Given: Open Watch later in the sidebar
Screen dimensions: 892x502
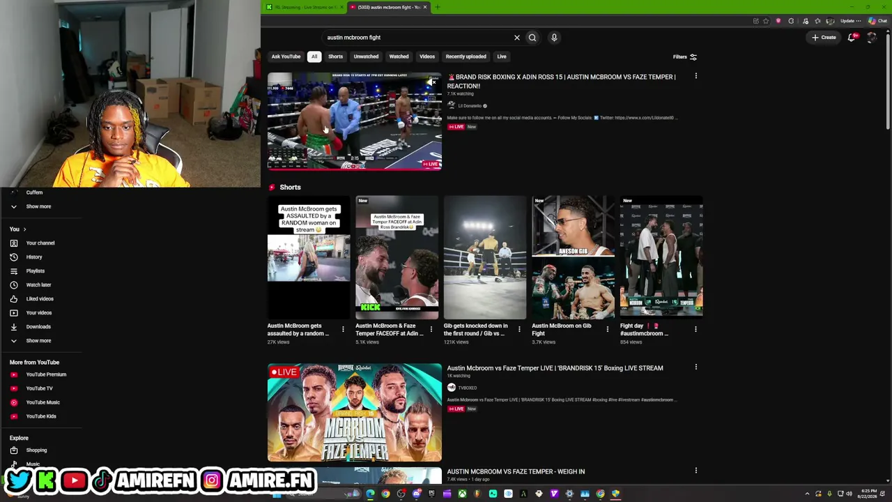Looking at the screenshot, I should pyautogui.click(x=38, y=285).
